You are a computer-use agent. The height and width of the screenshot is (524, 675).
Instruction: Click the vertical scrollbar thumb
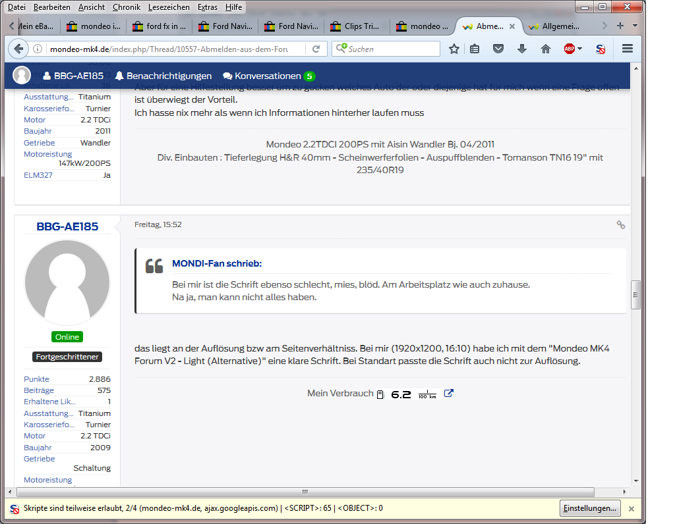click(x=635, y=295)
